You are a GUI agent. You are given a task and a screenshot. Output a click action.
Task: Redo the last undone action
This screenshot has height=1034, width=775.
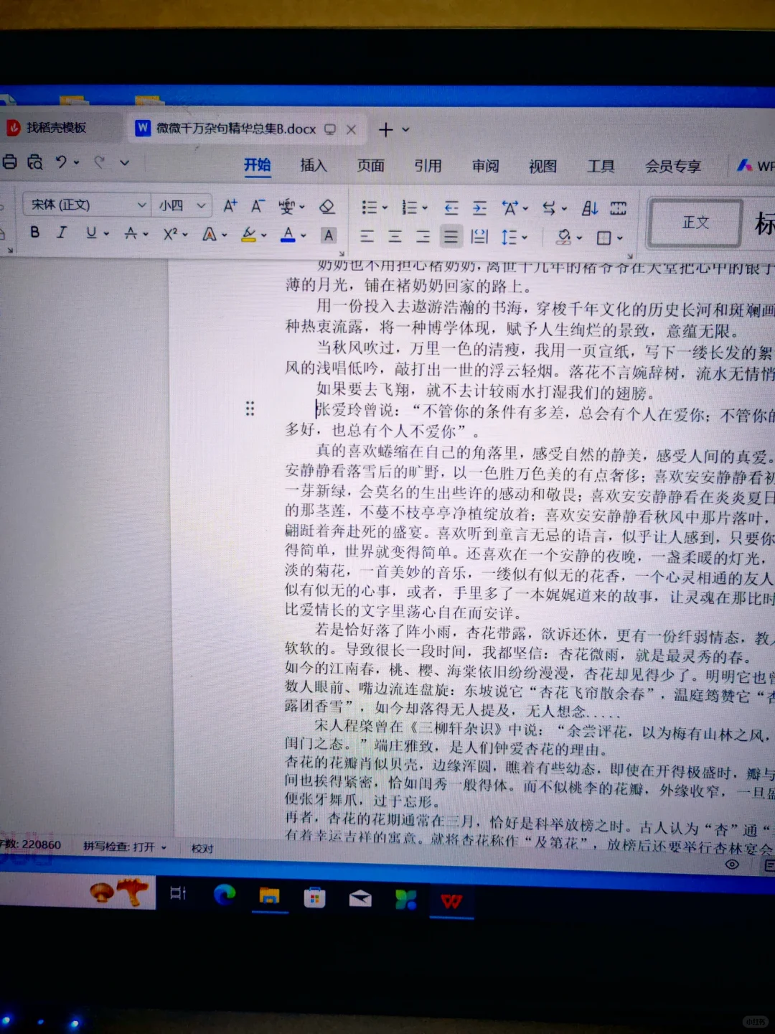pos(100,162)
